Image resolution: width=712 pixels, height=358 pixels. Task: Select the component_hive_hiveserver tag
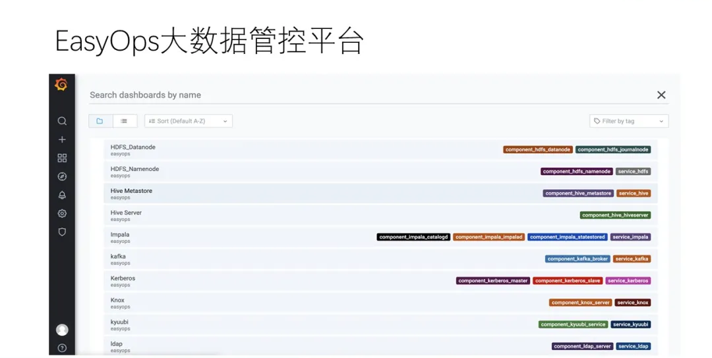click(x=615, y=215)
